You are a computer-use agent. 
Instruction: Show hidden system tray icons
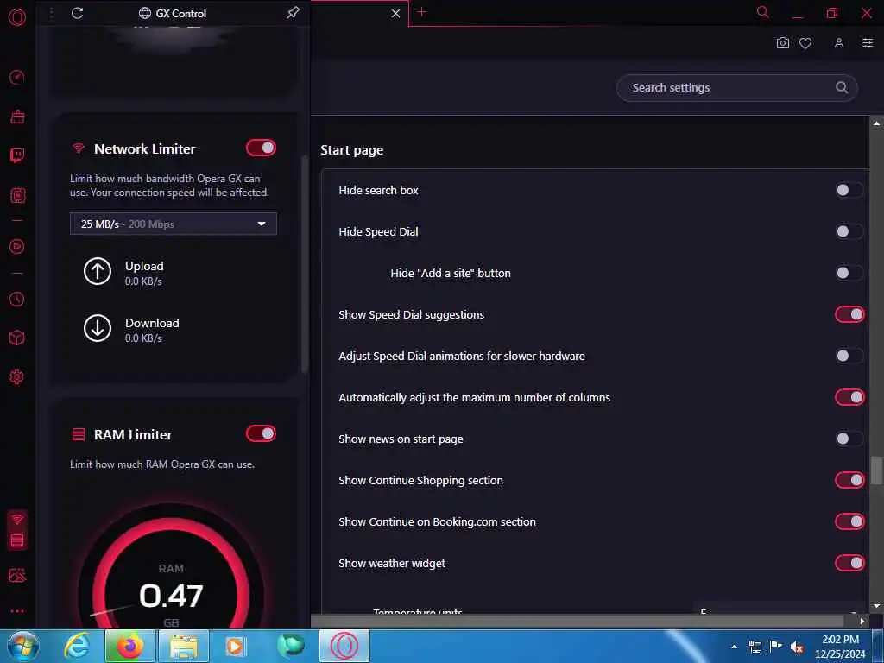pos(734,647)
